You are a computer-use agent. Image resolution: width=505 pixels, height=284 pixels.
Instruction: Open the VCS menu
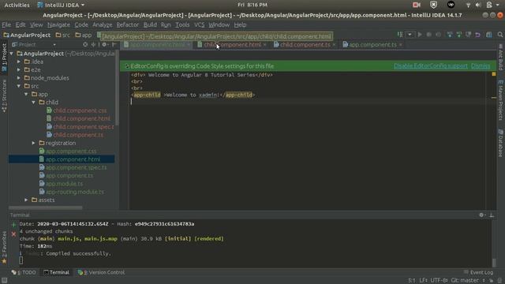[199, 24]
